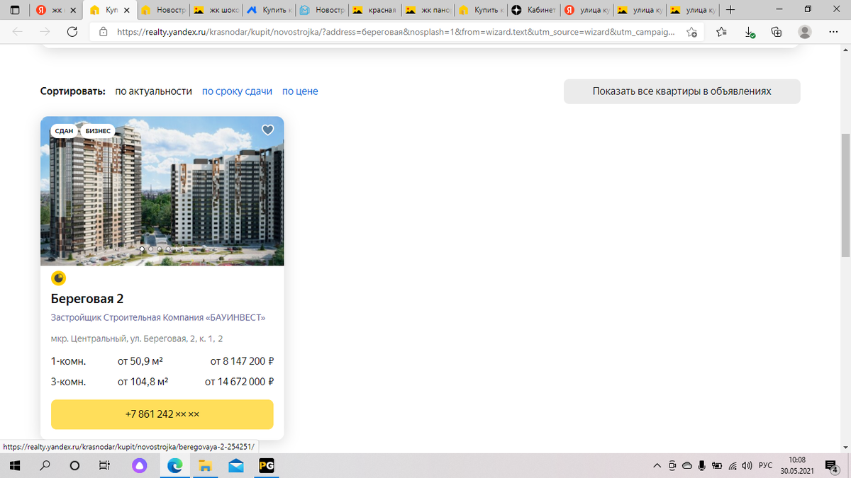This screenshot has width=851, height=478.
Task: Switch to the Купить к tab with blue A icon
Action: point(268,11)
